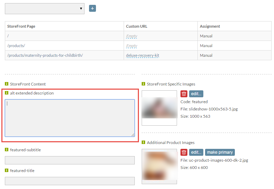Click info icon beside featured-title
This screenshot has height=189, width=274.
[7, 170]
